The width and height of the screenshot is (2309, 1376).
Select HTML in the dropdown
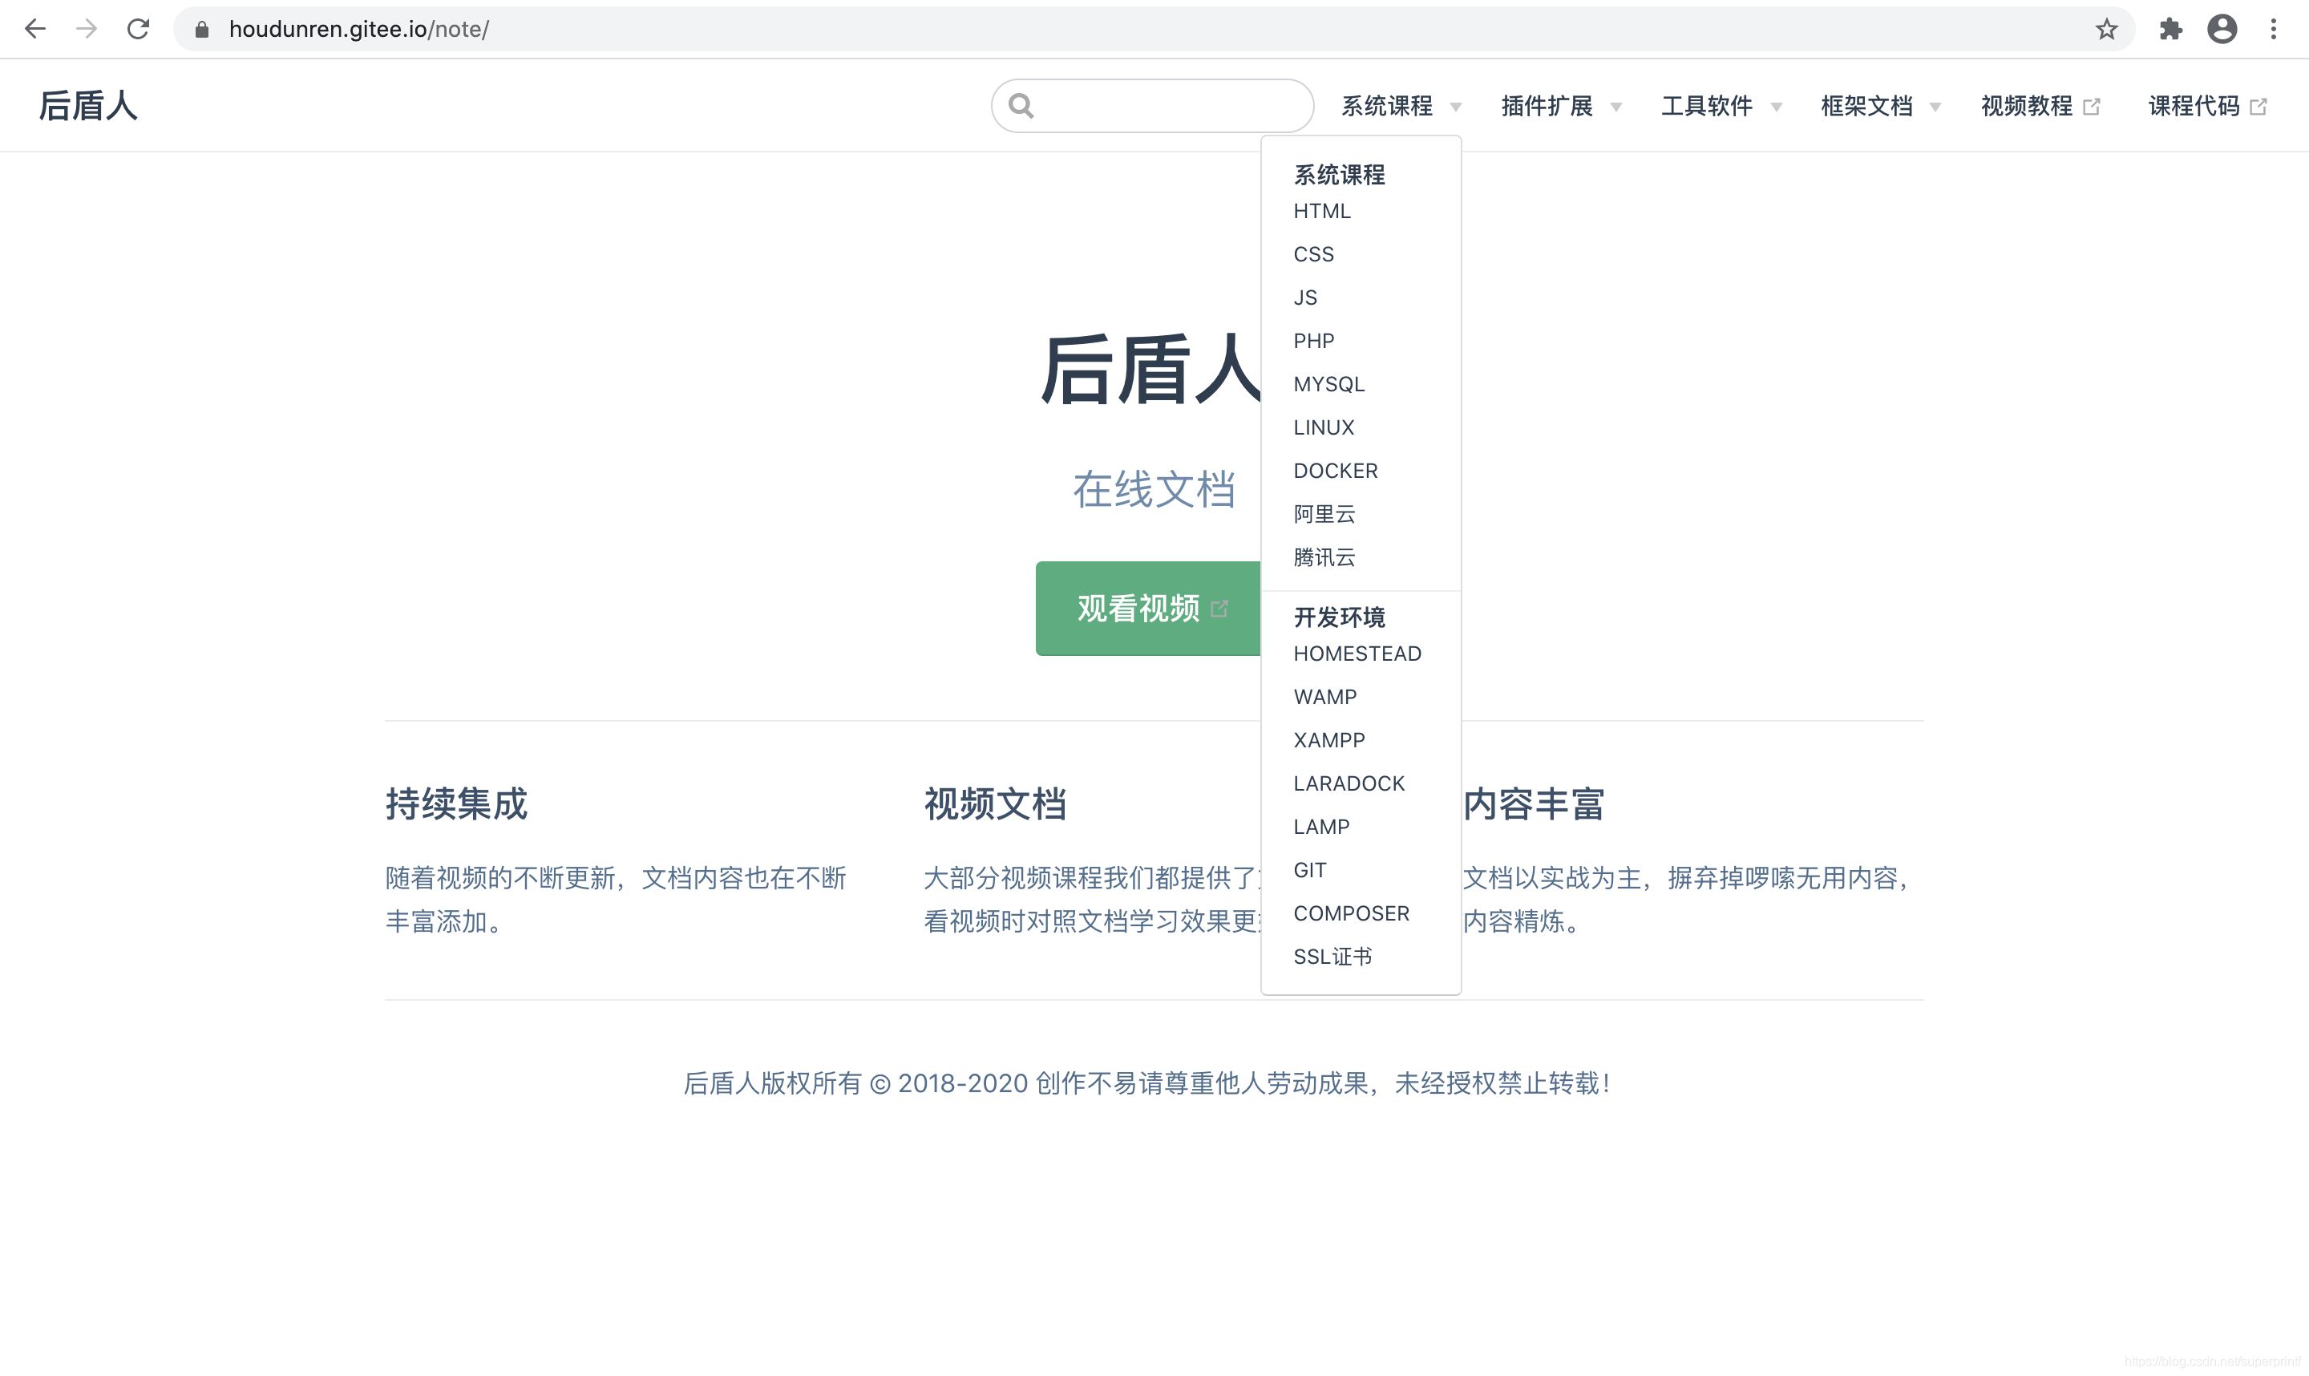pos(1322,210)
